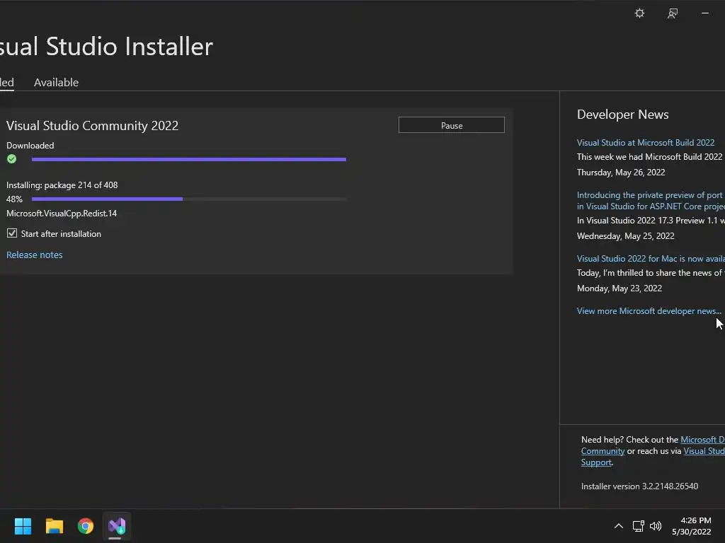Open the Windows Start menu
Image resolution: width=725 pixels, height=543 pixels.
[23, 526]
